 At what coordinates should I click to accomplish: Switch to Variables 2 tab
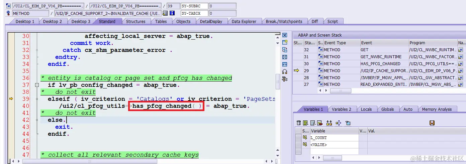(342, 109)
